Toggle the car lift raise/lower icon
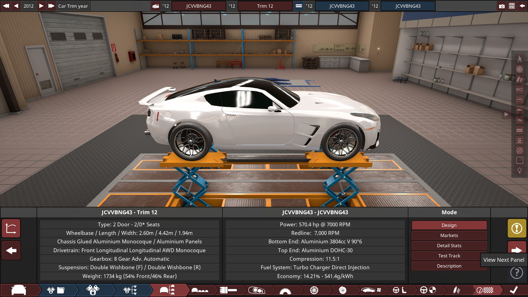The height and width of the screenshot is (297, 528). point(519,140)
